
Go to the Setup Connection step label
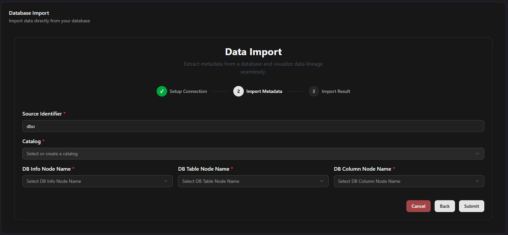(x=188, y=91)
